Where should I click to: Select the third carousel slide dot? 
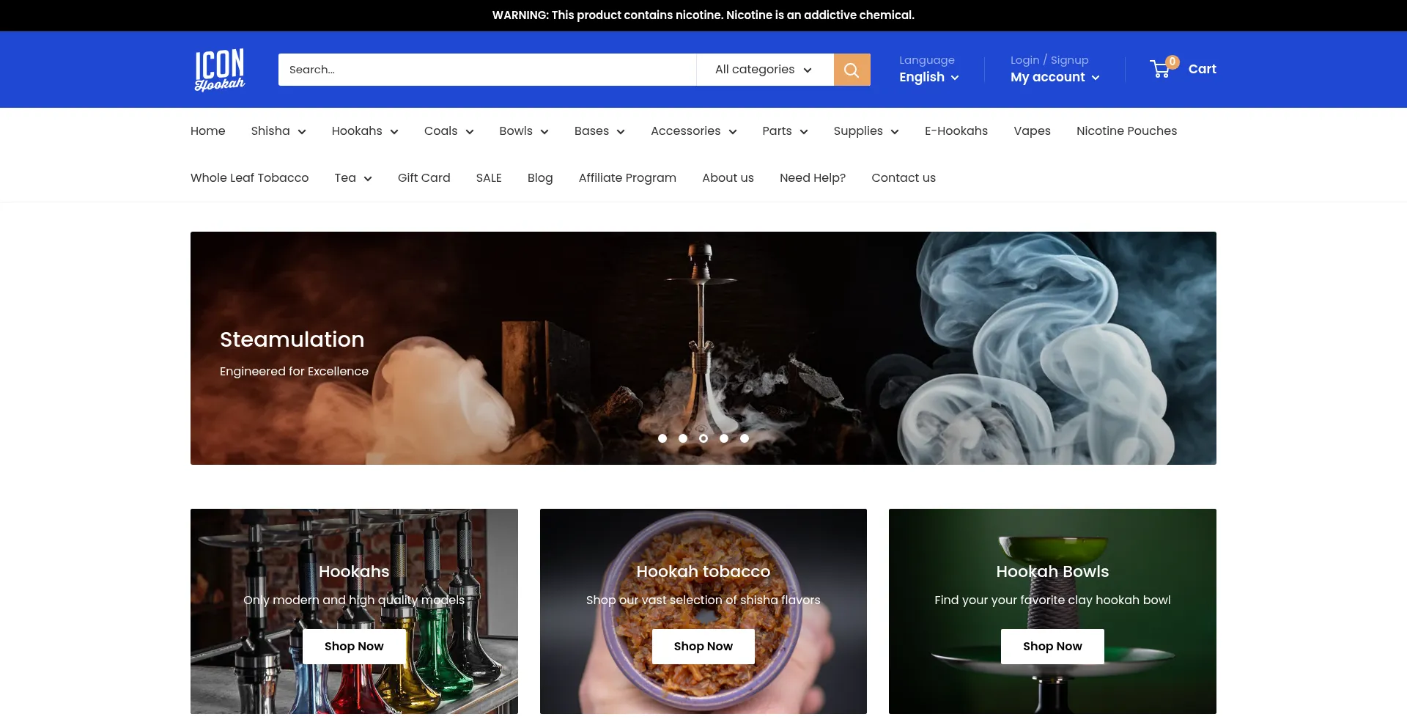point(703,438)
